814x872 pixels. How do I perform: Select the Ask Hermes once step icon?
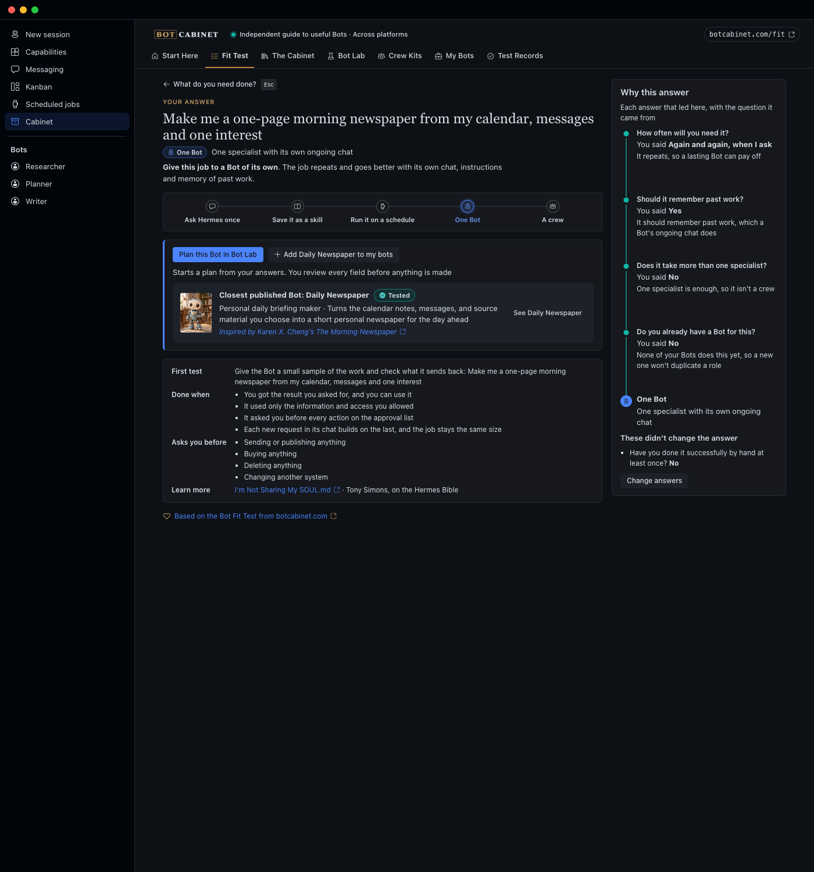click(212, 206)
